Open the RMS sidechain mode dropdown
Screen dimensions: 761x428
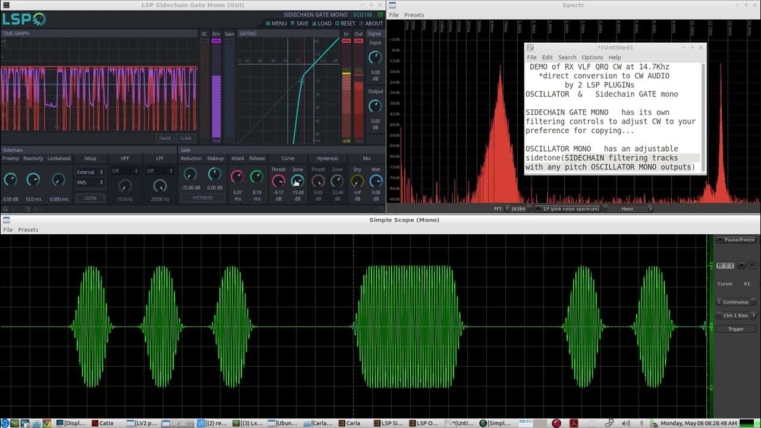pos(90,182)
